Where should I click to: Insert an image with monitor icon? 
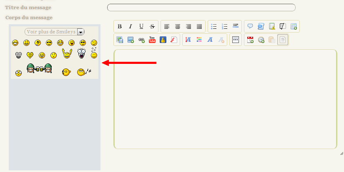pos(131,40)
